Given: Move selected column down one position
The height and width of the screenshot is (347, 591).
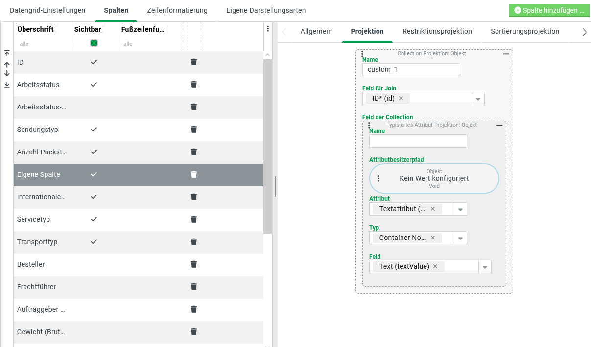Looking at the screenshot, I should coord(7,74).
